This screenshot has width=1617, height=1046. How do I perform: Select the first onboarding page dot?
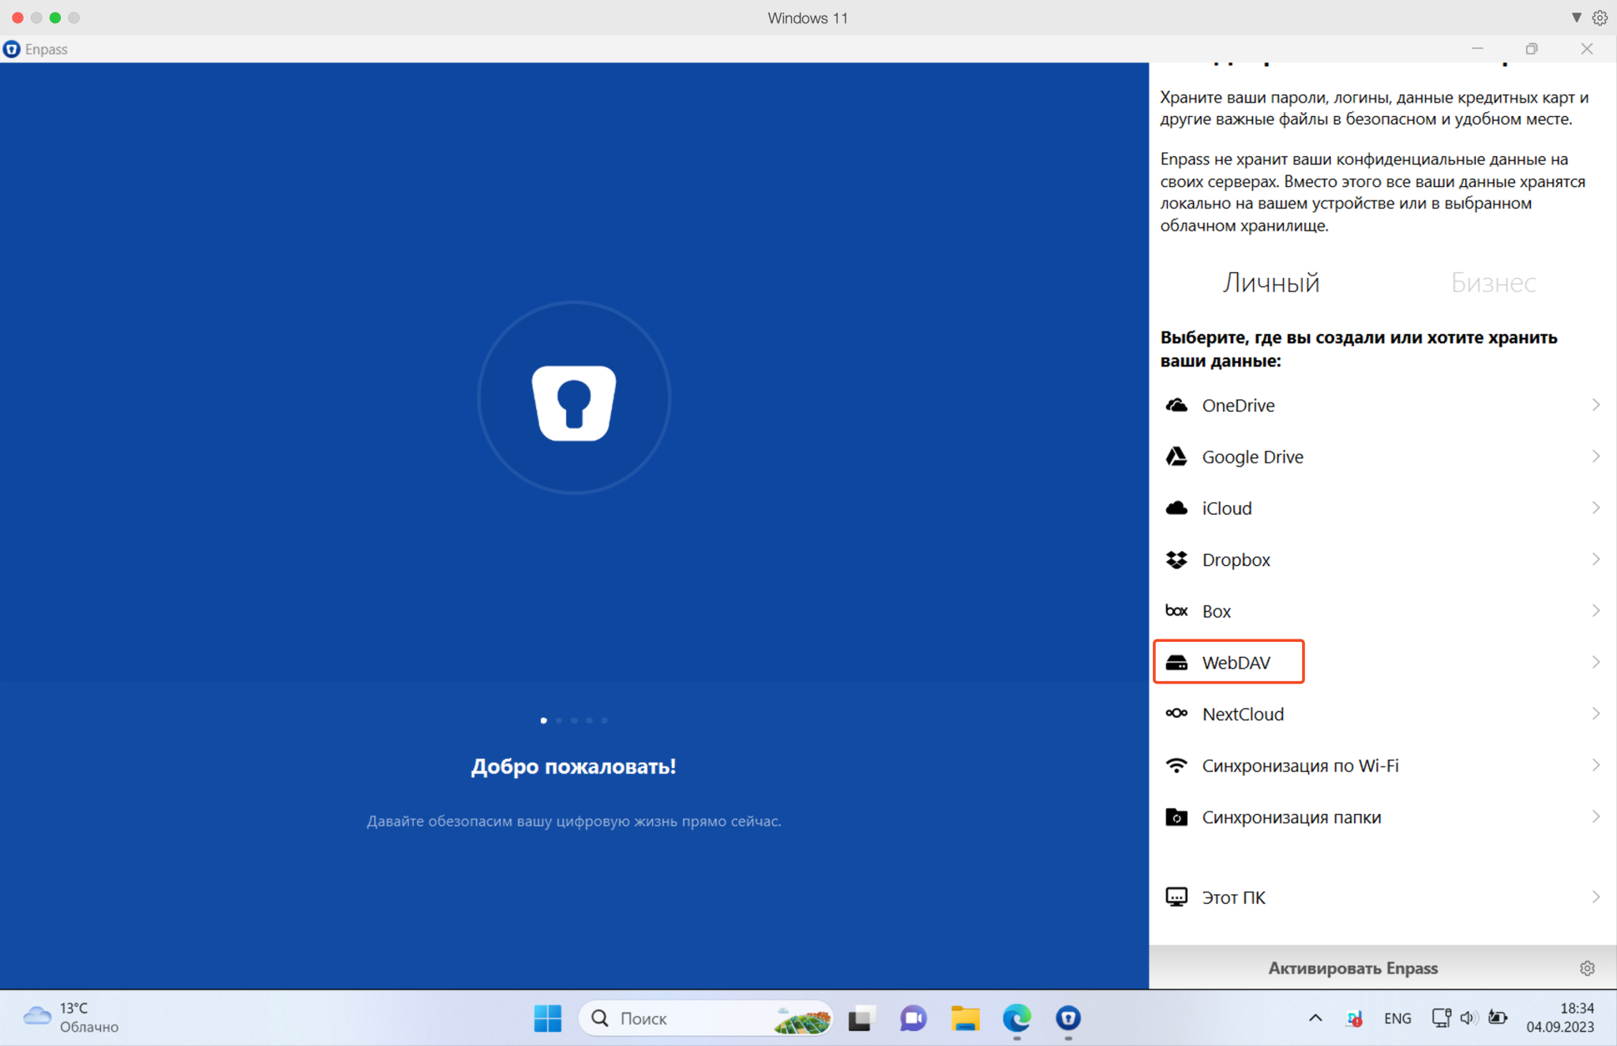[543, 720]
